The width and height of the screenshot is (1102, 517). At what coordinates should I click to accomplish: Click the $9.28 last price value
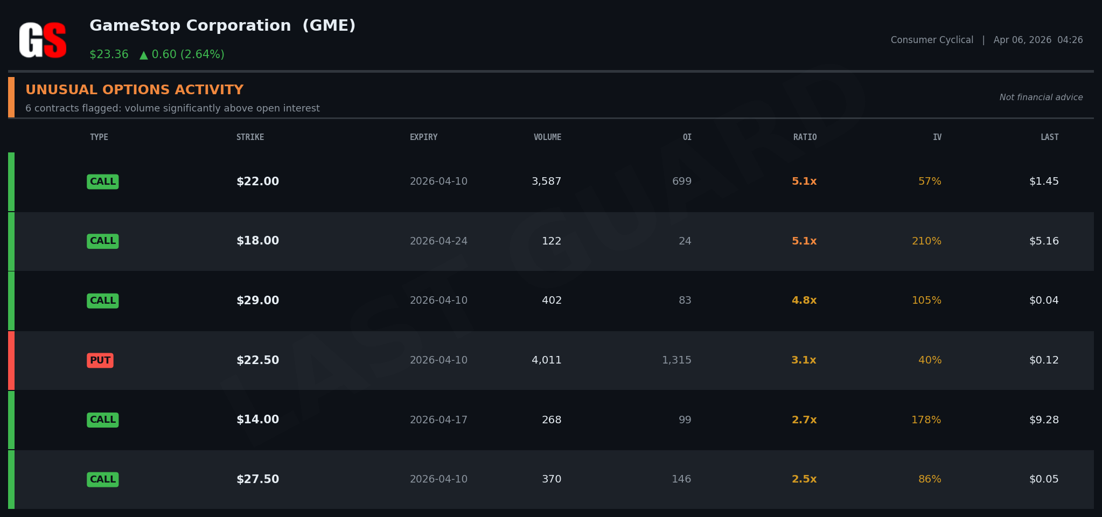(1044, 420)
